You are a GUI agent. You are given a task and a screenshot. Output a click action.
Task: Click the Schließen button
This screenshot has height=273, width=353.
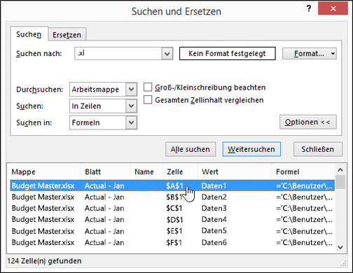318,149
